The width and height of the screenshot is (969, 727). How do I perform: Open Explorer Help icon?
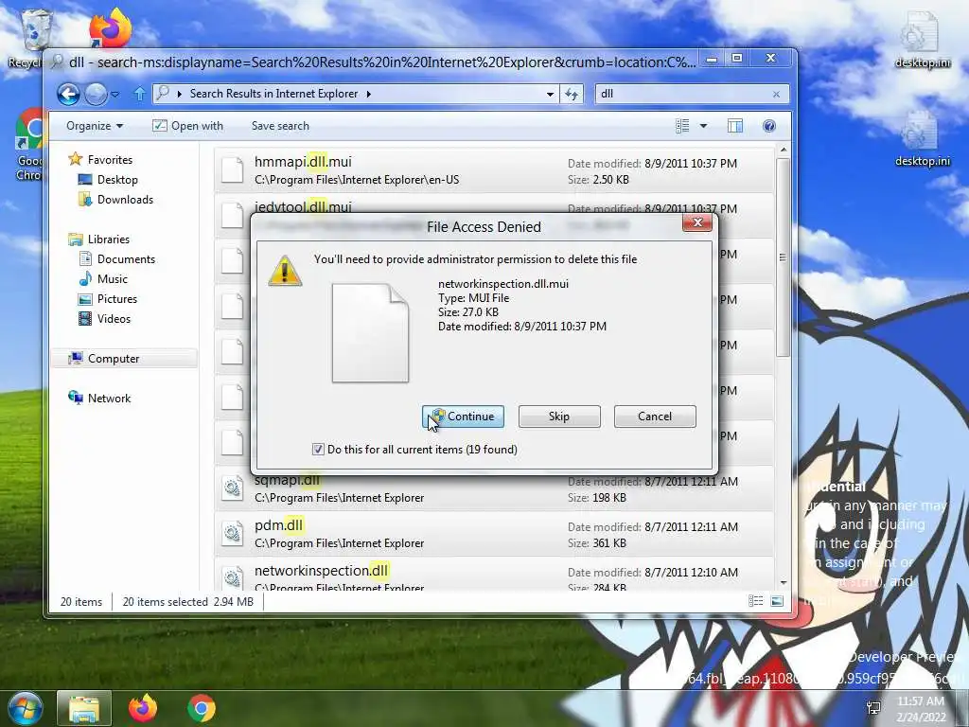pyautogui.click(x=768, y=126)
